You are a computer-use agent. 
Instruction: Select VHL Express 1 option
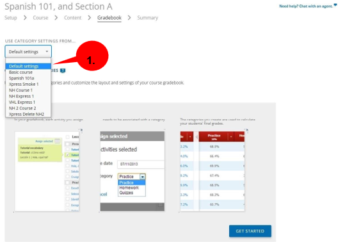(x=28, y=102)
